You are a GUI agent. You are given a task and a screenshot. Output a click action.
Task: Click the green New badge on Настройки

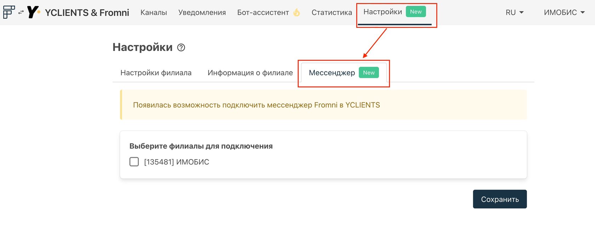pyautogui.click(x=416, y=12)
